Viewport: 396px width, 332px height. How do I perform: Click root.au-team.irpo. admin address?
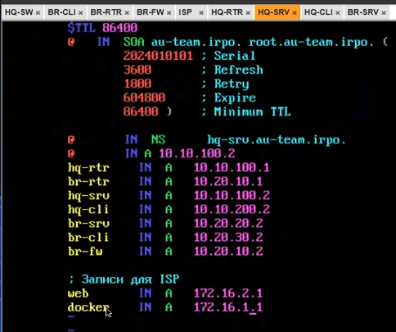point(311,42)
